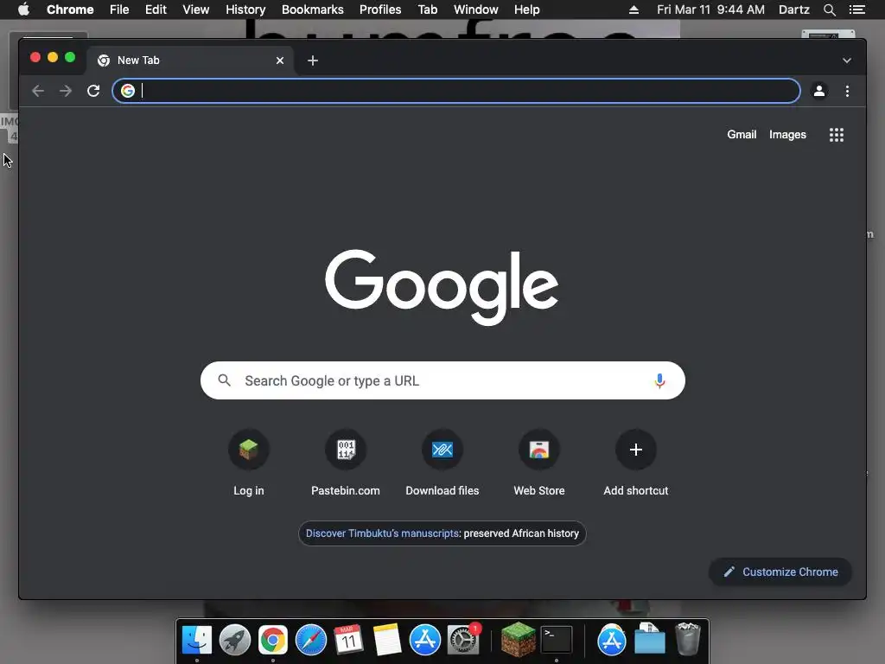885x664 pixels.
Task: Open the Images link
Action: pos(787,134)
